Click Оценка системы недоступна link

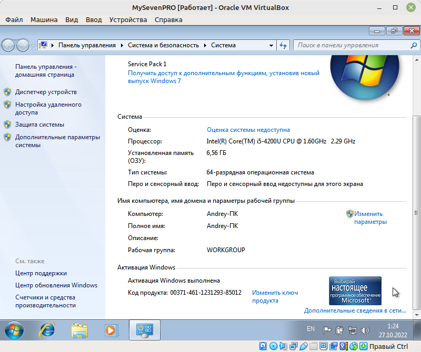pos(248,130)
